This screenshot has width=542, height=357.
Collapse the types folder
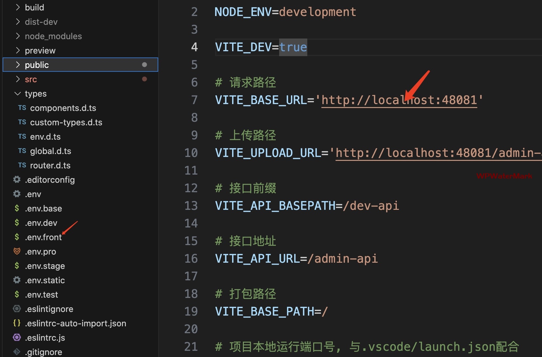point(18,94)
